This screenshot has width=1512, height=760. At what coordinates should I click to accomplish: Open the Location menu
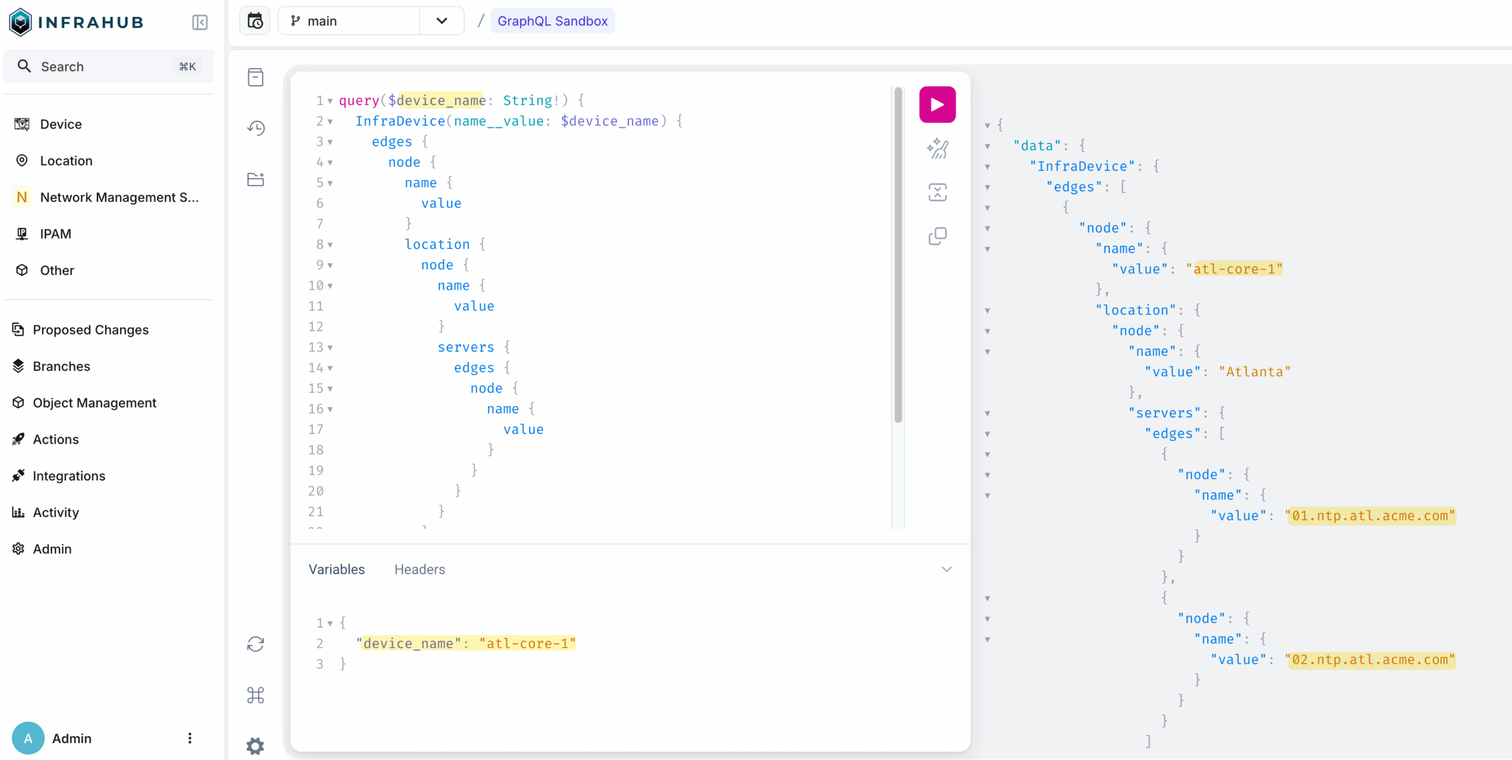click(x=109, y=161)
